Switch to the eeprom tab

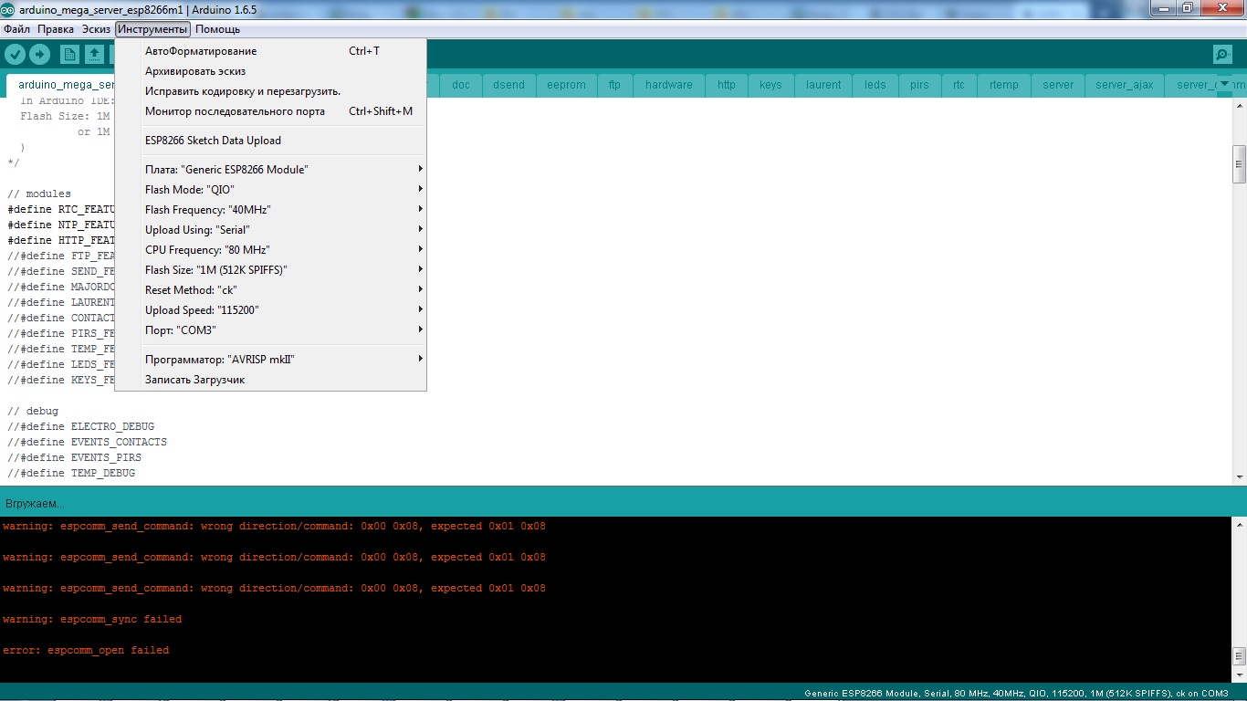(566, 85)
